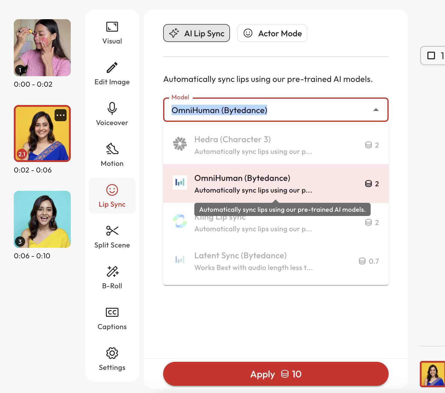Click the yellow-background preview thumbnail beside the Apply button

(432, 374)
